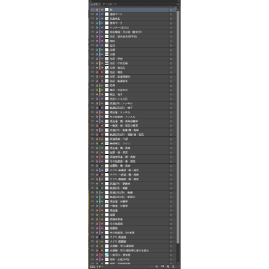This screenshot has width=269, height=269.
Task: Click target circle of 注記：学校 layer
Action: point(171,58)
